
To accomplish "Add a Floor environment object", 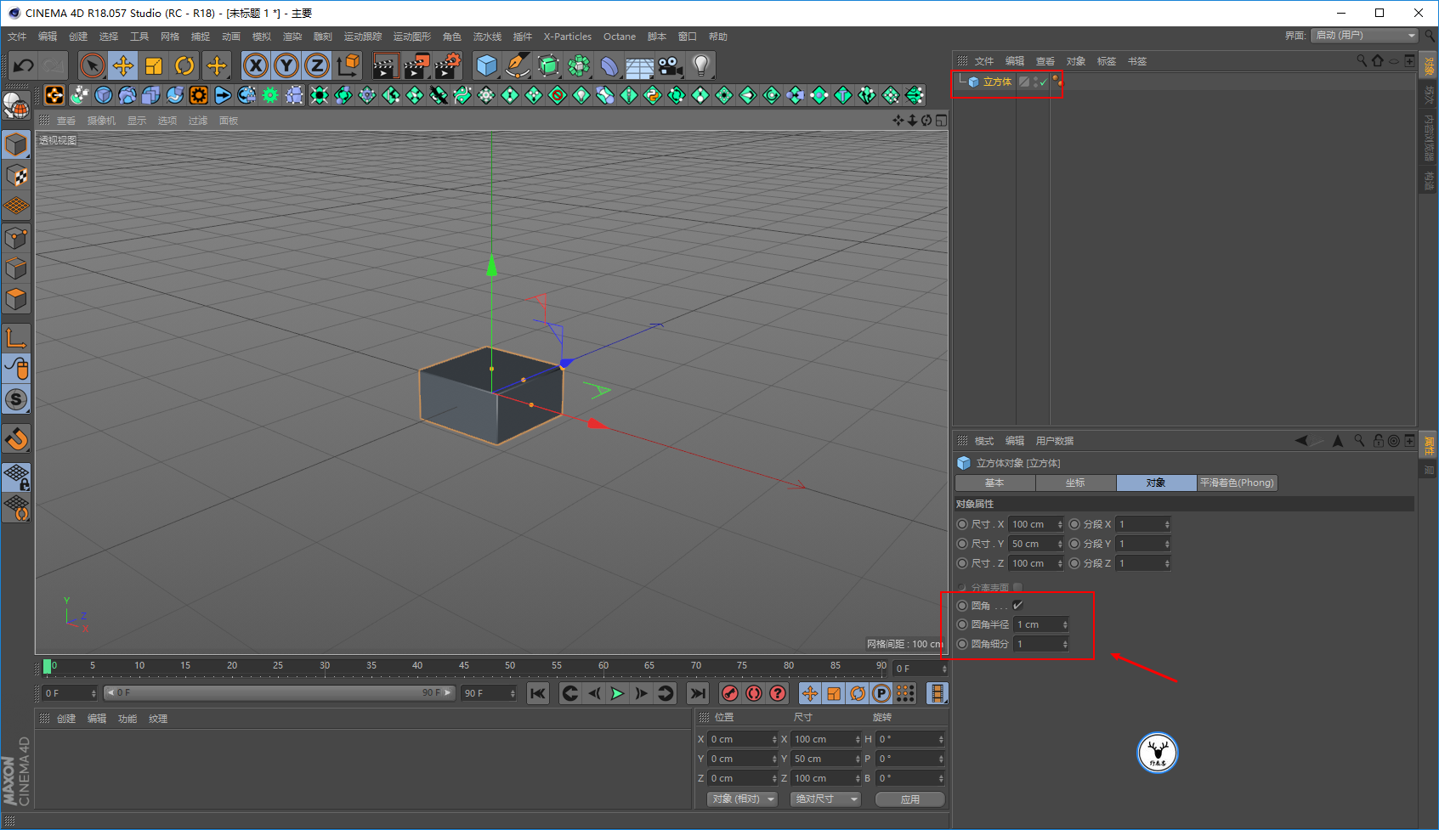I will (639, 65).
